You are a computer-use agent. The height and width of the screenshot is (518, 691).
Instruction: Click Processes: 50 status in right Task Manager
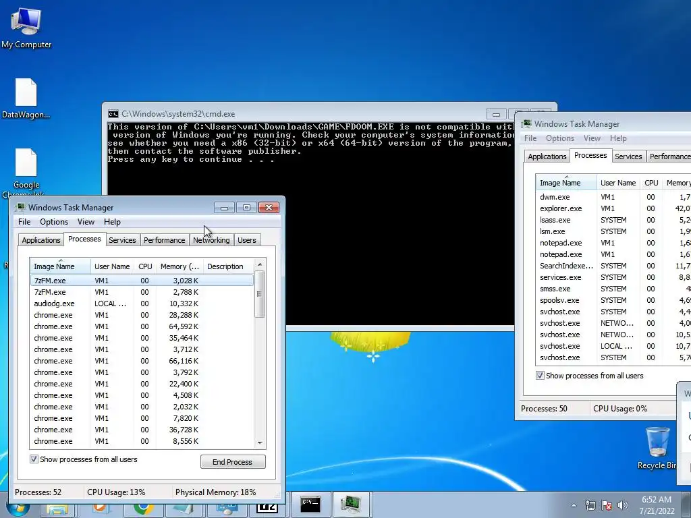(x=544, y=408)
